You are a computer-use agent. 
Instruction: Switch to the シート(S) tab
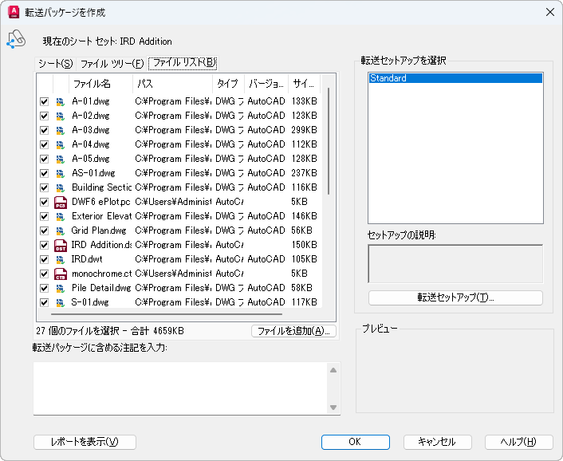55,64
